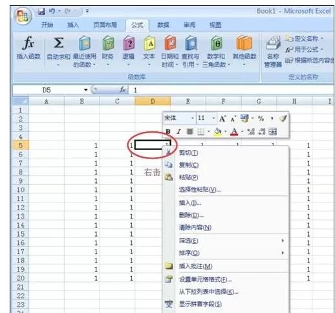Open the 财务 functions book icon
Viewport: 335px width, 313px height.
pos(108,43)
